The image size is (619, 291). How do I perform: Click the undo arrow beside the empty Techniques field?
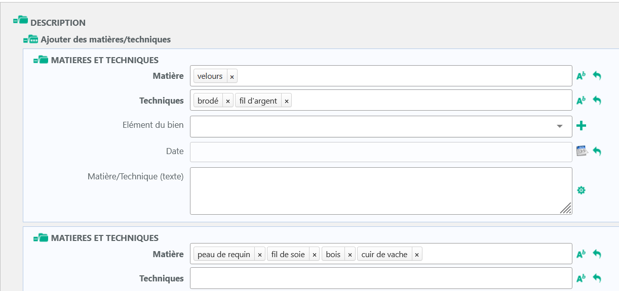tap(597, 278)
